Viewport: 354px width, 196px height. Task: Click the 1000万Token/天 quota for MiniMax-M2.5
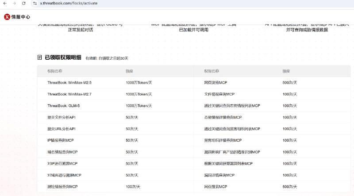pyautogui.click(x=139, y=83)
